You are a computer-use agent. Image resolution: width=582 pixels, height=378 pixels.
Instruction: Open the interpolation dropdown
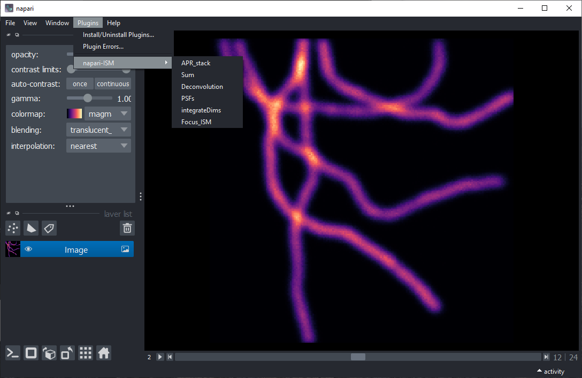click(98, 146)
